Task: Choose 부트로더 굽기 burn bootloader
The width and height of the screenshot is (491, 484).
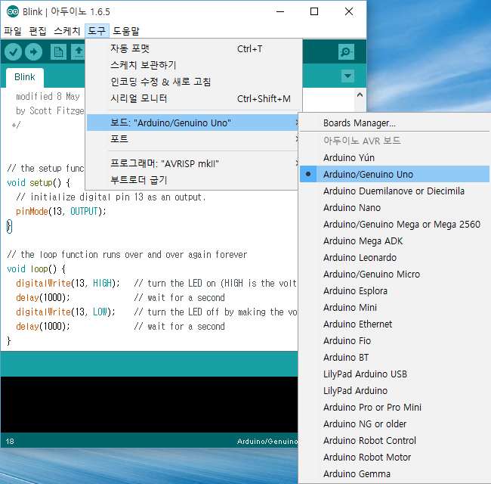Action: point(193,180)
